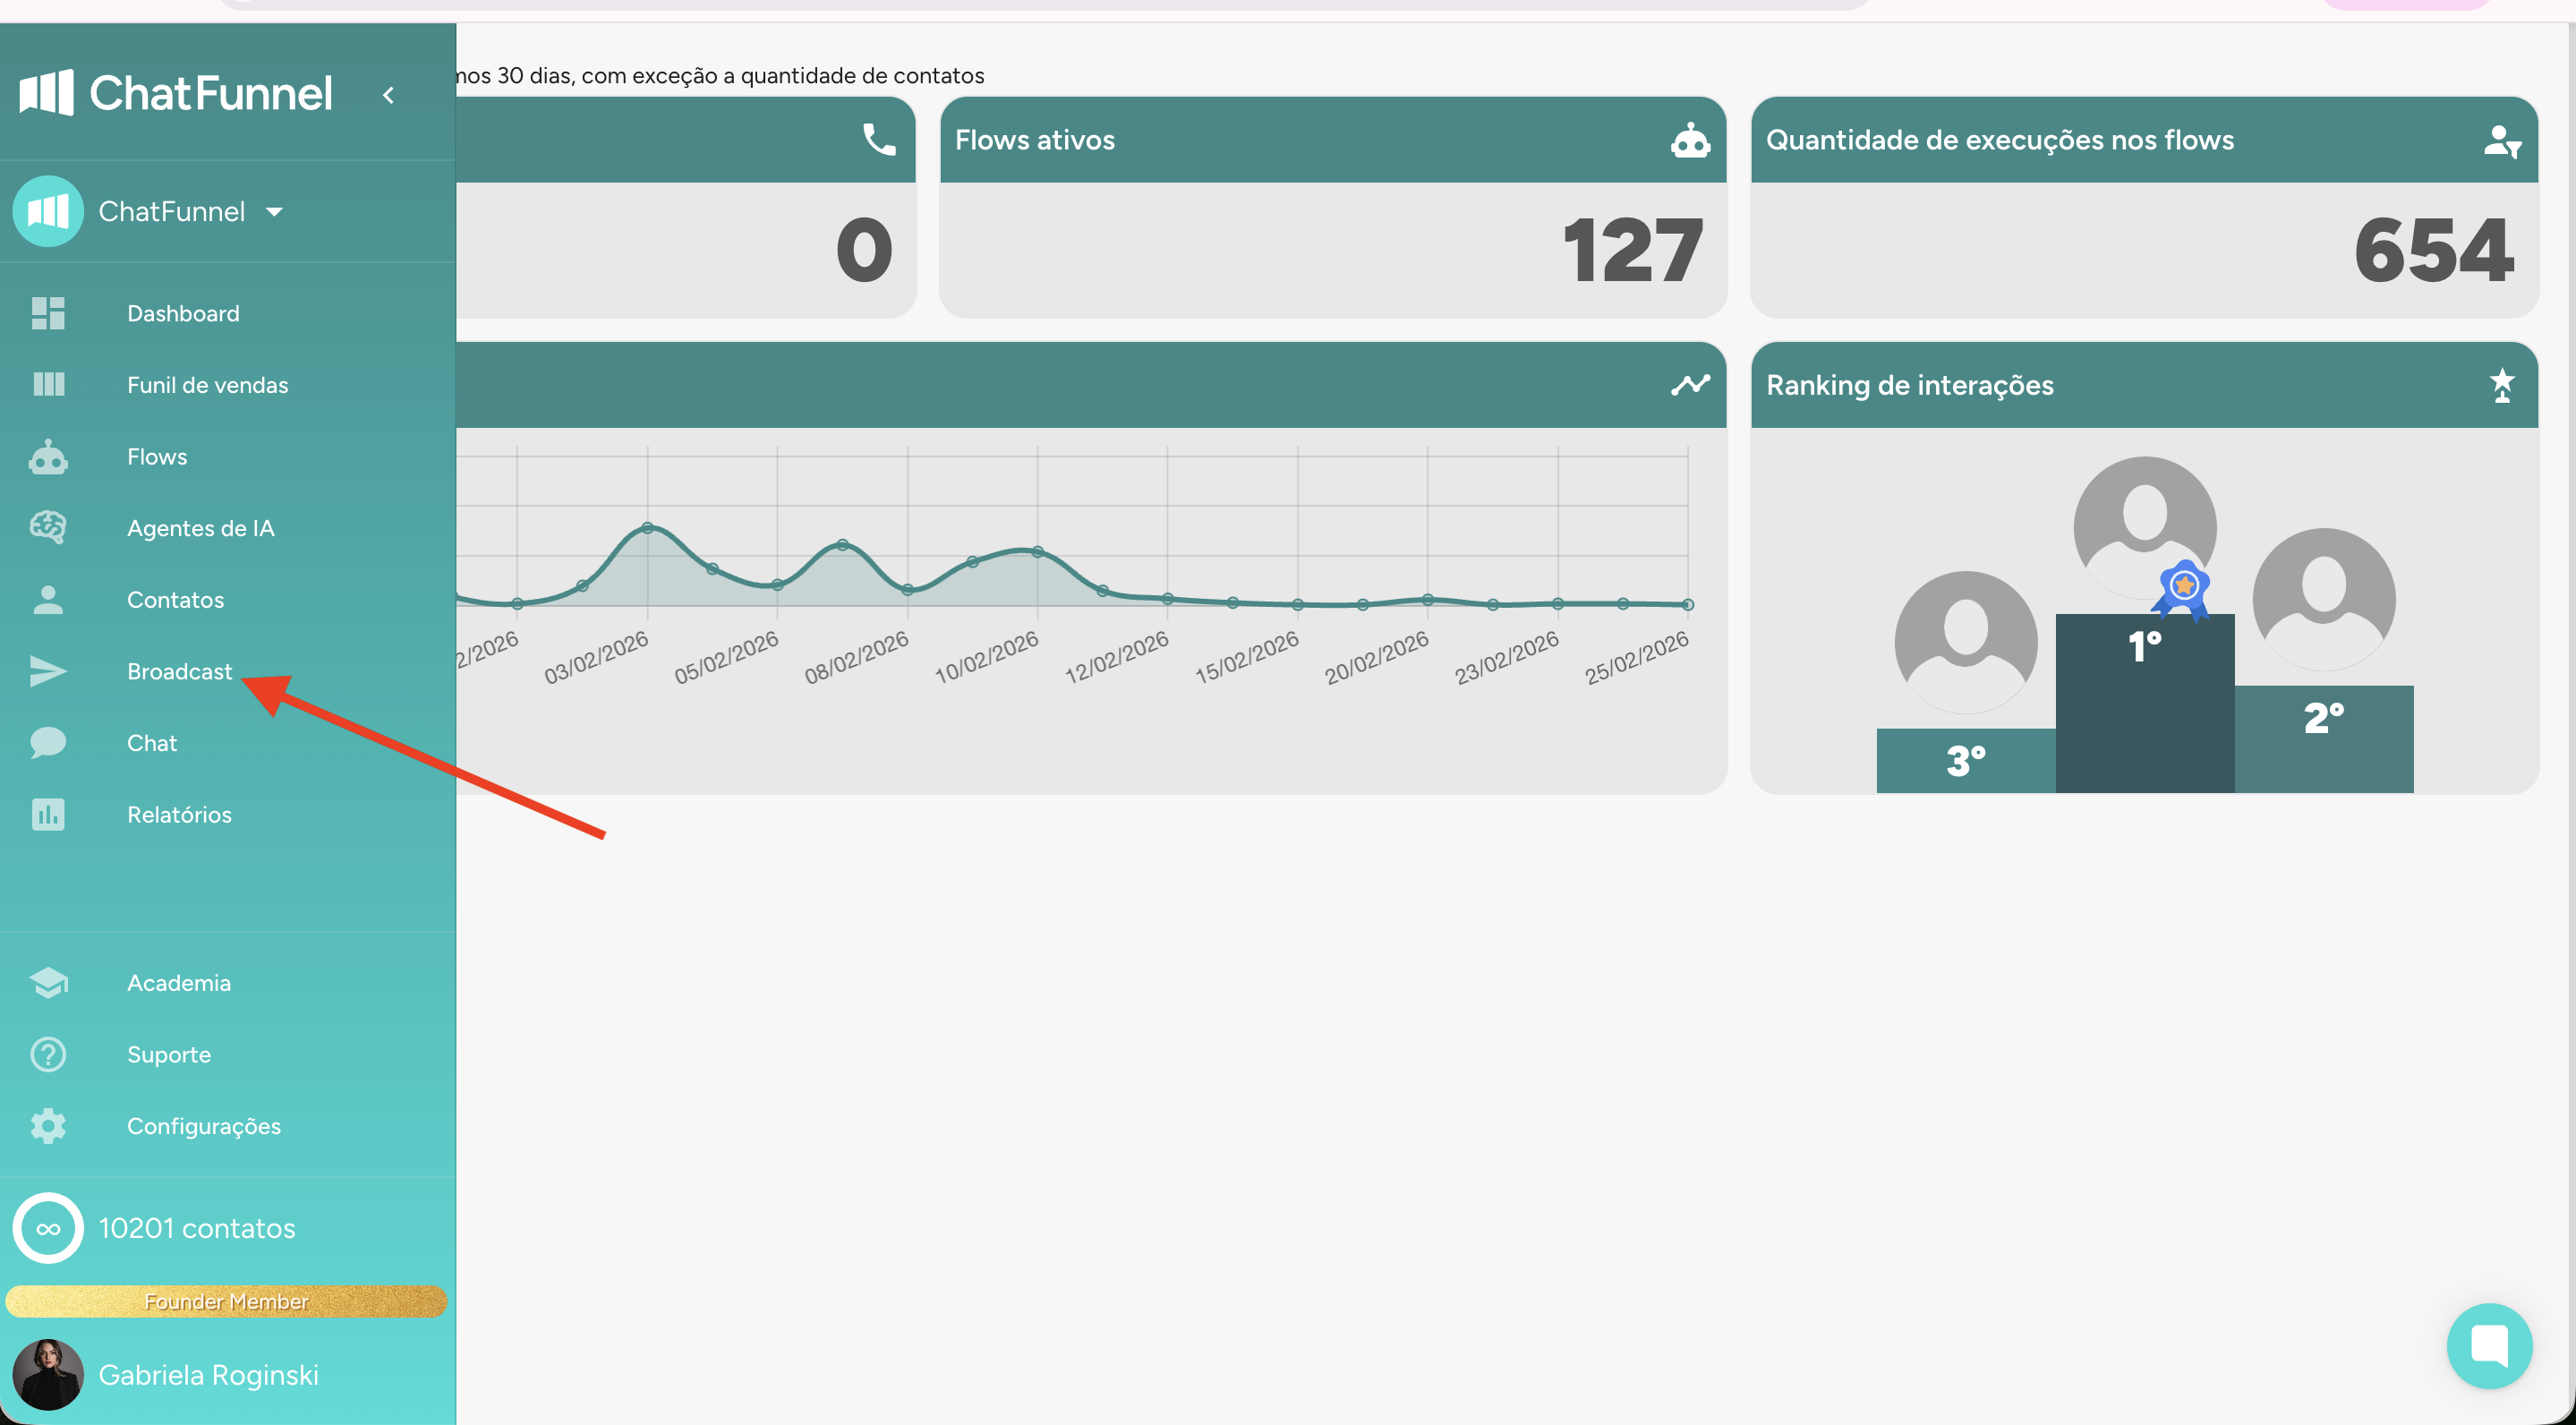Open Configurações settings gear icon
The height and width of the screenshot is (1425, 2576).
(48, 1126)
